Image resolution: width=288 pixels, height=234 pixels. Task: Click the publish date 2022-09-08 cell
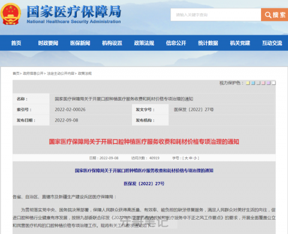coord(67,120)
